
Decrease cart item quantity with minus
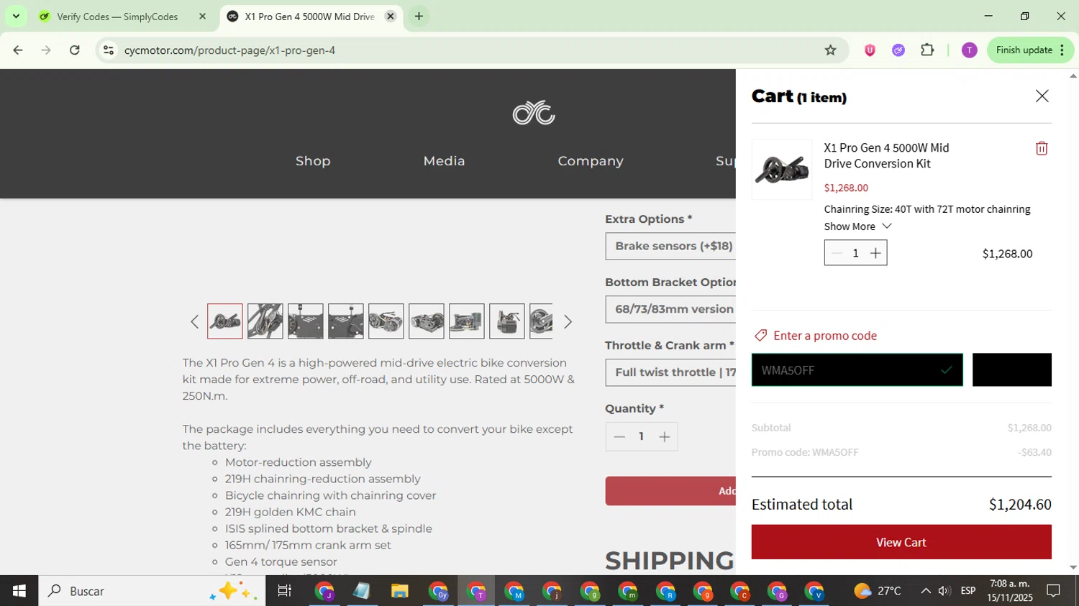[x=836, y=253]
